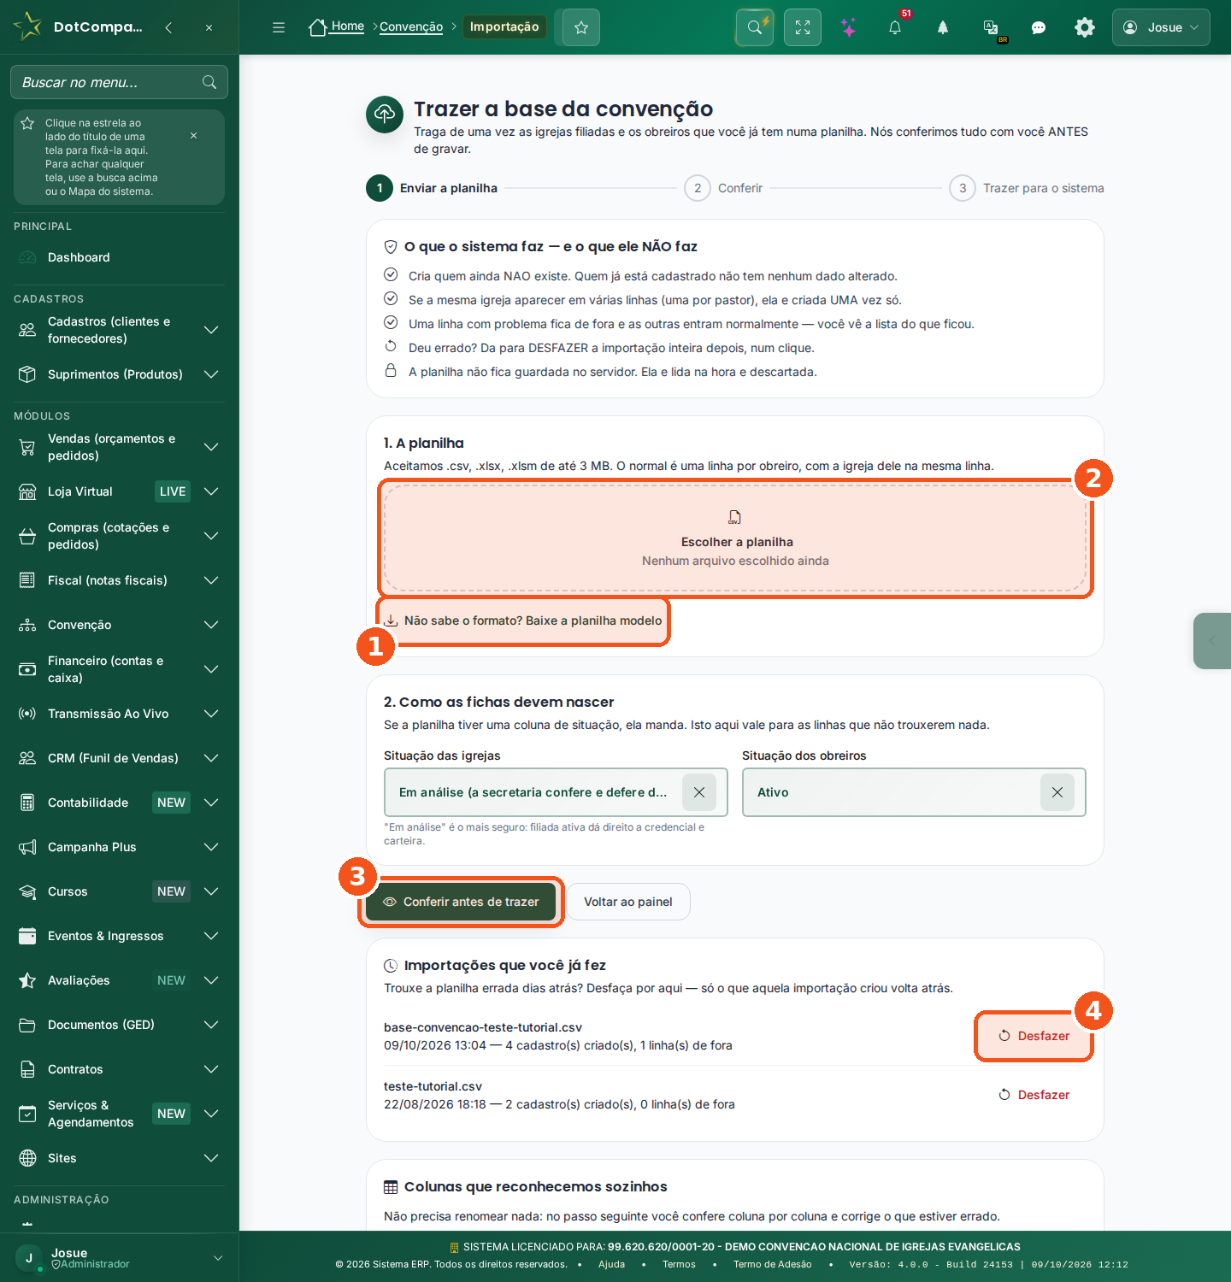Click the Escolher a planilha upload area
1231x1282 pixels.
tap(735, 538)
